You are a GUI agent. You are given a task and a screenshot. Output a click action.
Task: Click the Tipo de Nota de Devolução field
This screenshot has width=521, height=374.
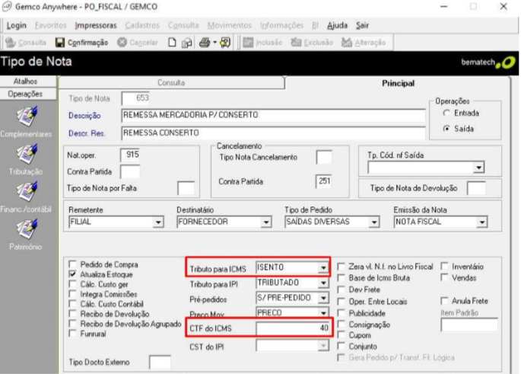[476, 188]
